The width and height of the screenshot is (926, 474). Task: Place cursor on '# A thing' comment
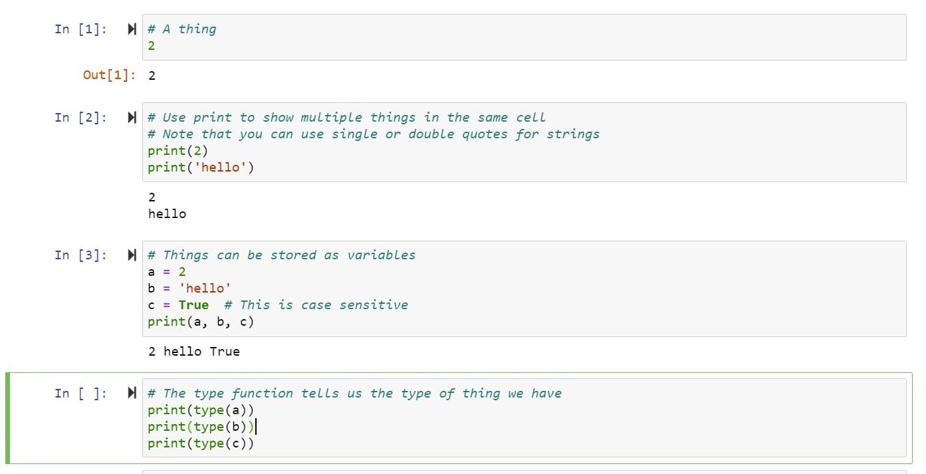click(181, 29)
